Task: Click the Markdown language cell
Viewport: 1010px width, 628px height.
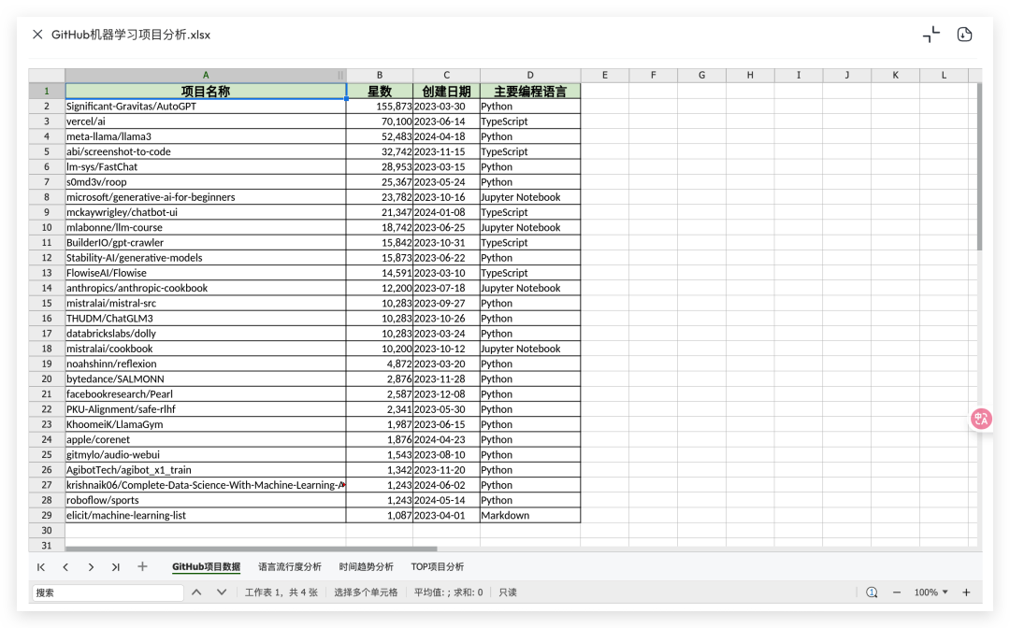Action: [530, 516]
